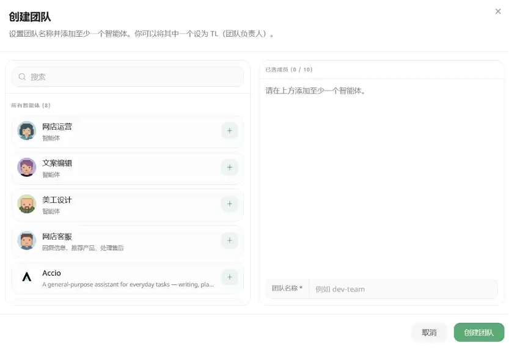Click 回复信息，推荐产品，处理售后 description
This screenshot has height=354, width=509.
83,248
